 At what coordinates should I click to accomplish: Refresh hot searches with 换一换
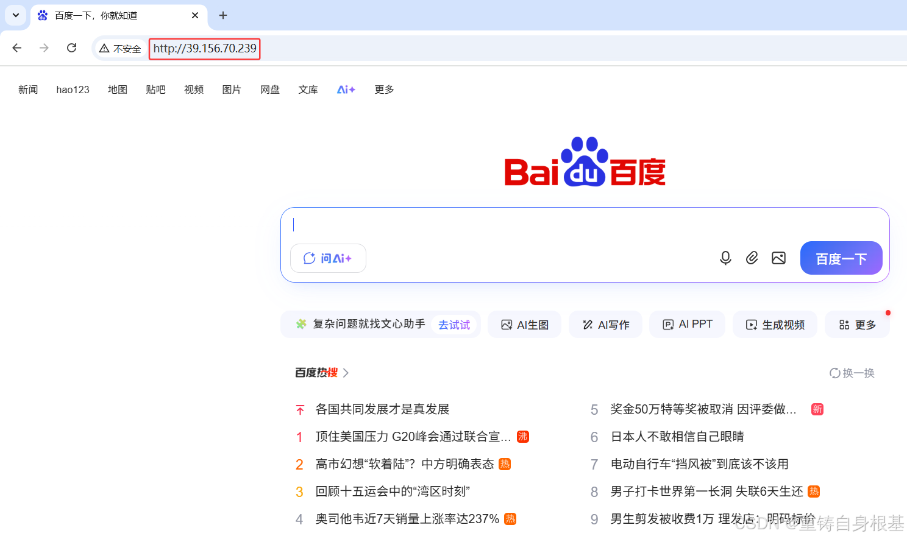(x=852, y=373)
